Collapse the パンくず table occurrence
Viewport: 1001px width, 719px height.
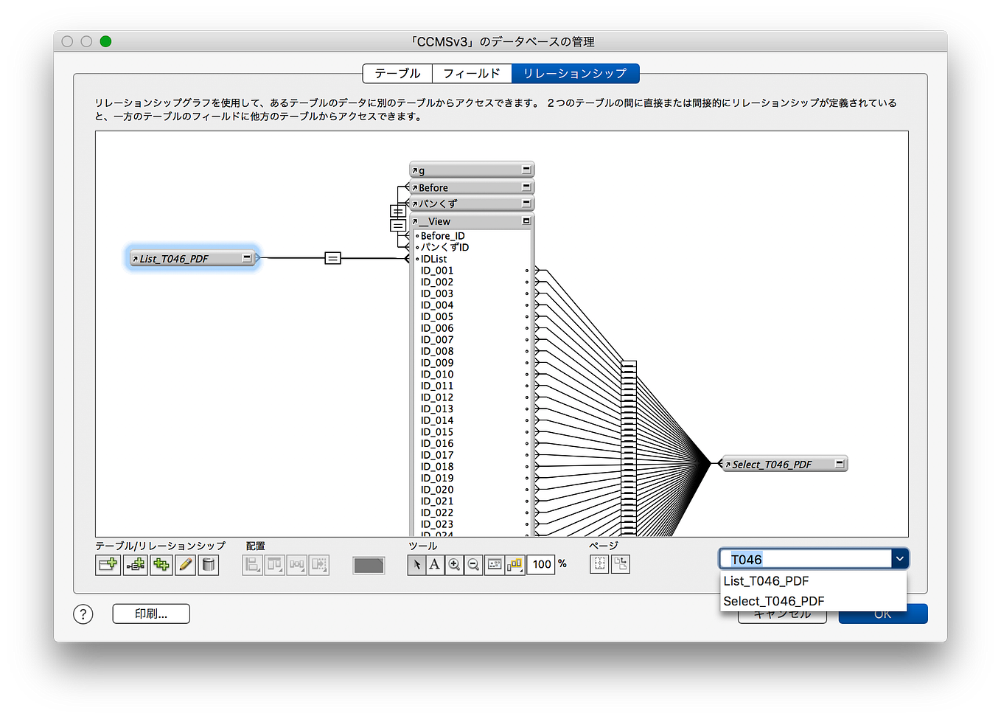click(526, 203)
